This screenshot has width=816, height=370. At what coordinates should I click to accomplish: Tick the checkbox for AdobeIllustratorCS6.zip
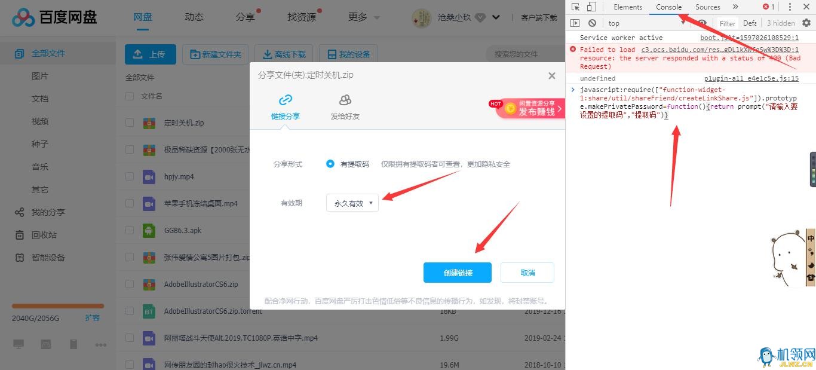point(130,285)
